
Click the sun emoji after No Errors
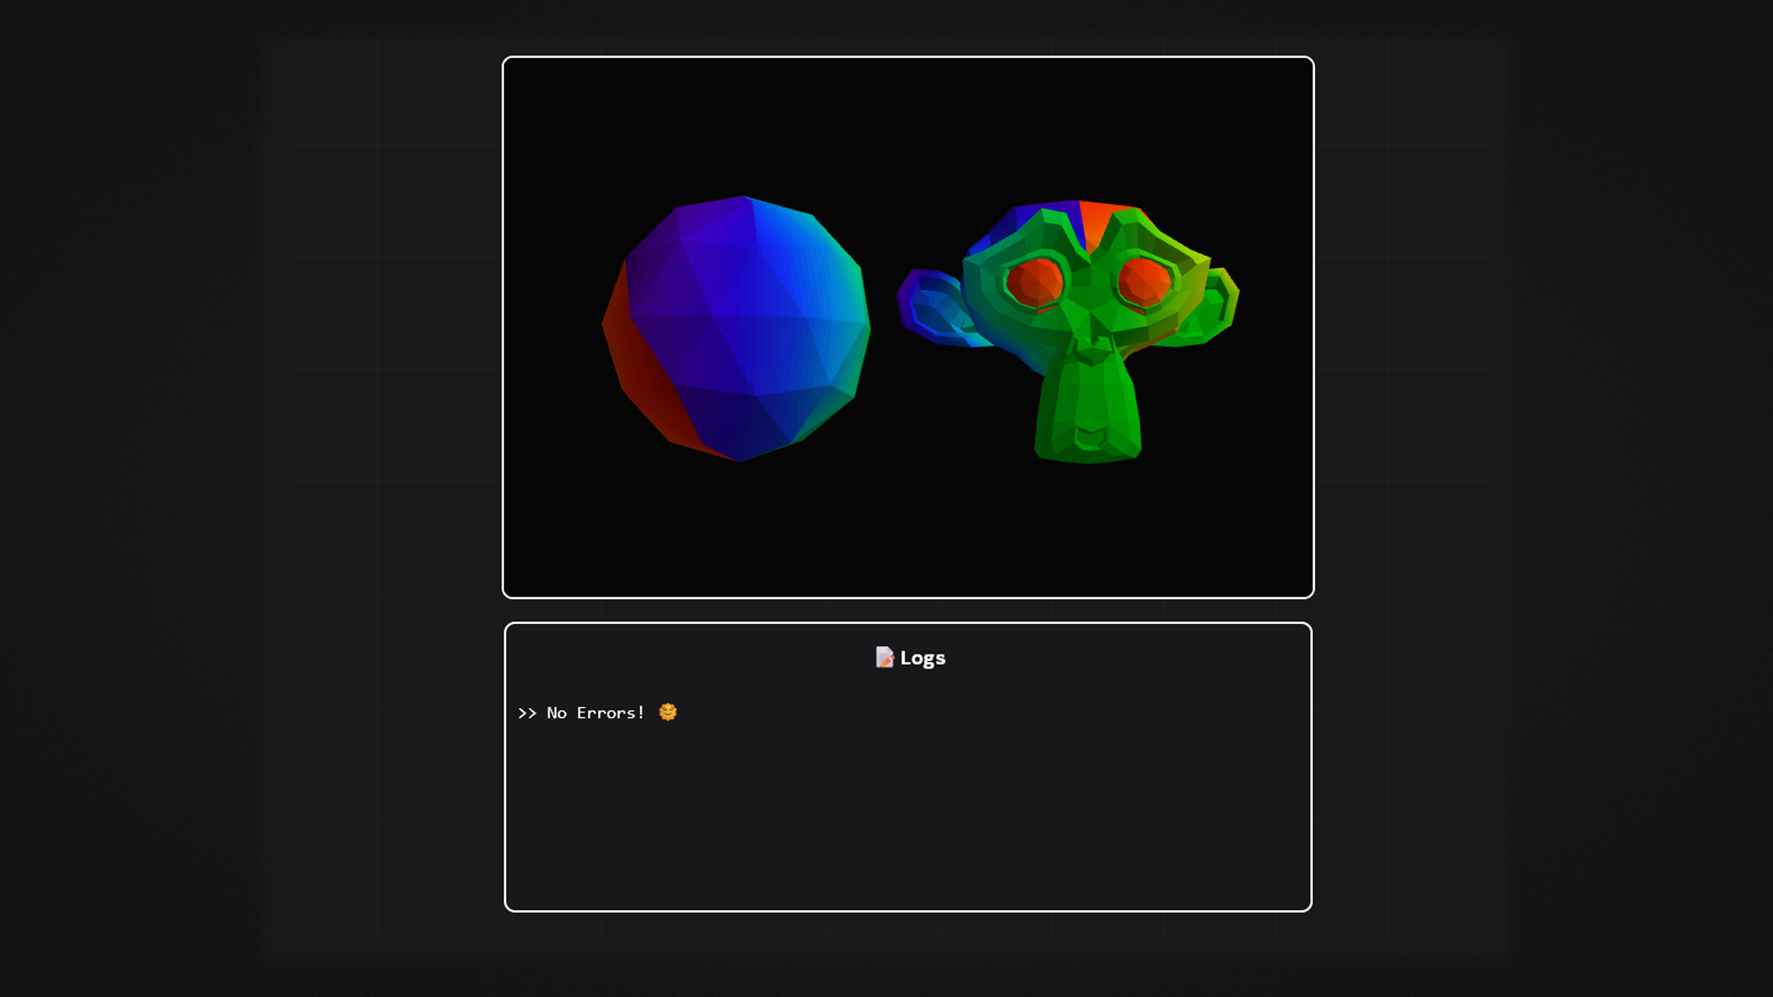668,712
